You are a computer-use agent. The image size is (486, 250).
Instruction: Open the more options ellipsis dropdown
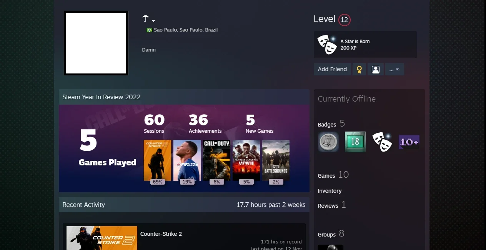coord(394,69)
